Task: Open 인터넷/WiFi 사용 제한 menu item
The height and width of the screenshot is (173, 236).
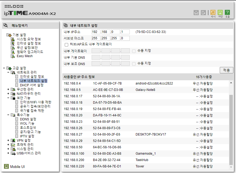Action: 35,102
